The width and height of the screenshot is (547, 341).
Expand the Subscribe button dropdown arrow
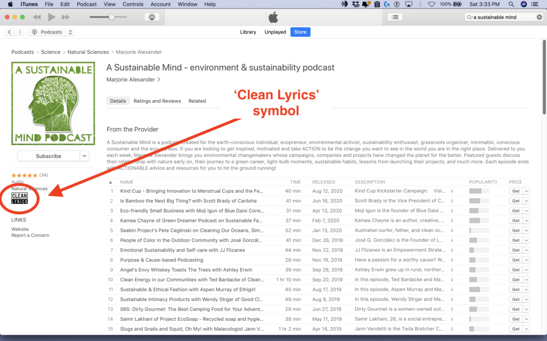tap(84, 156)
